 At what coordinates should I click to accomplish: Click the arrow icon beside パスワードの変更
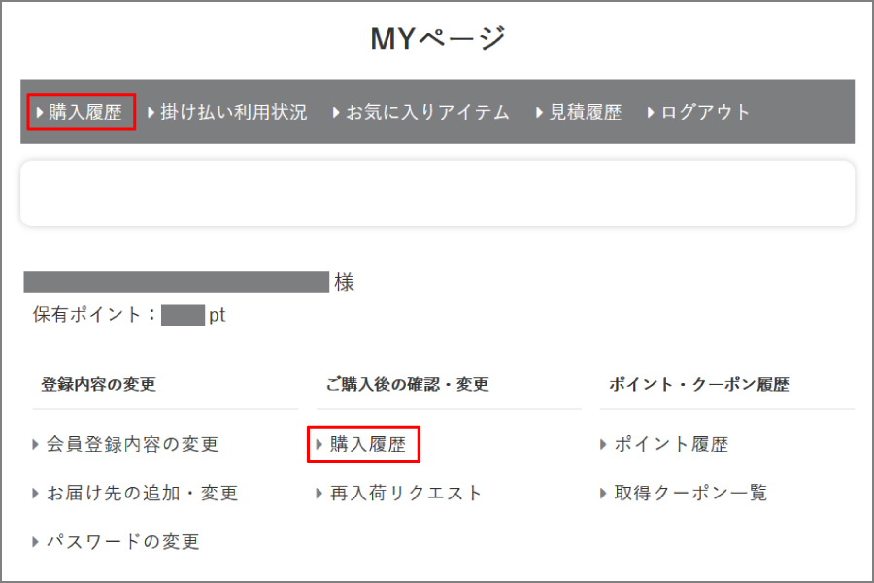[36, 542]
